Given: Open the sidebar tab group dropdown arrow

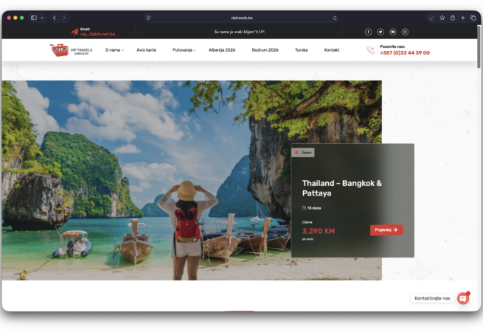Looking at the screenshot, I should [x=42, y=18].
